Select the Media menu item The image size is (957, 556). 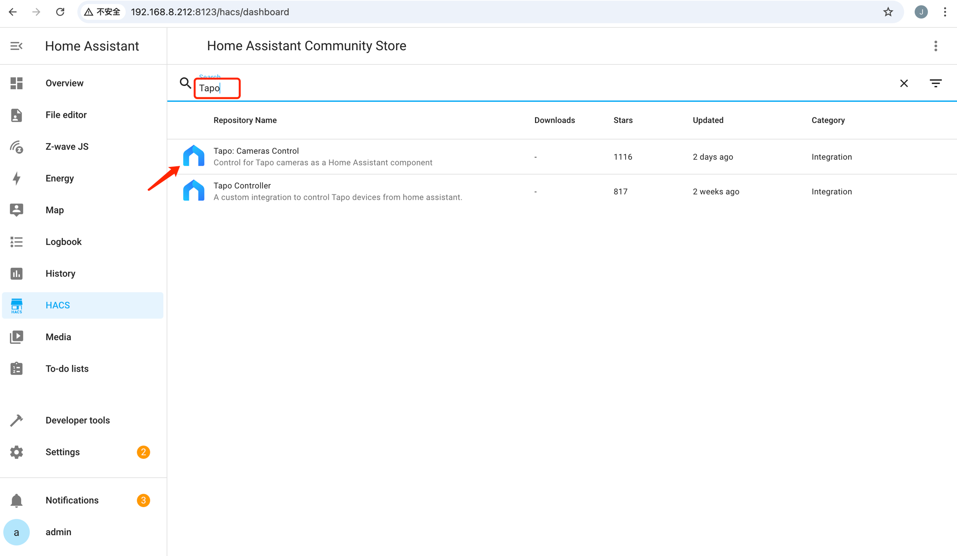tap(58, 337)
